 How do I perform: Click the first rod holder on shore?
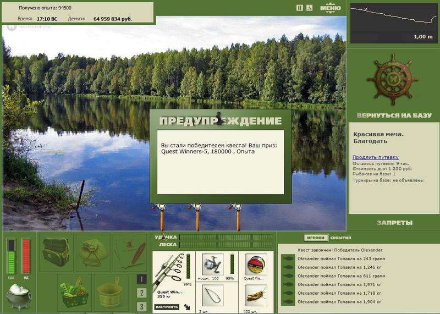click(161, 217)
